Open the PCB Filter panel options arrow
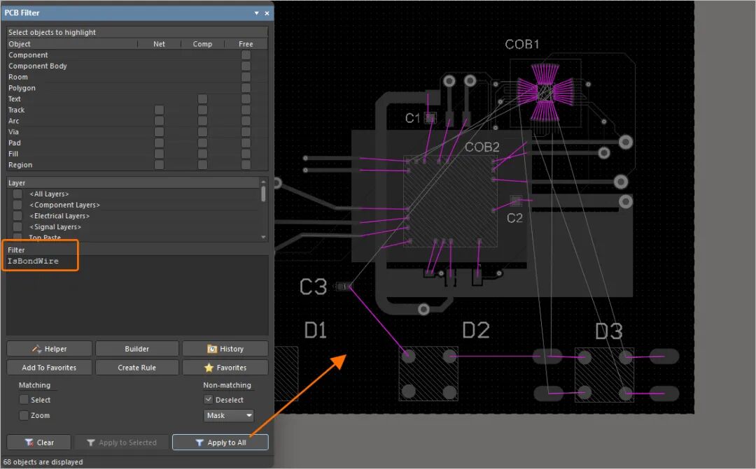 coord(256,13)
